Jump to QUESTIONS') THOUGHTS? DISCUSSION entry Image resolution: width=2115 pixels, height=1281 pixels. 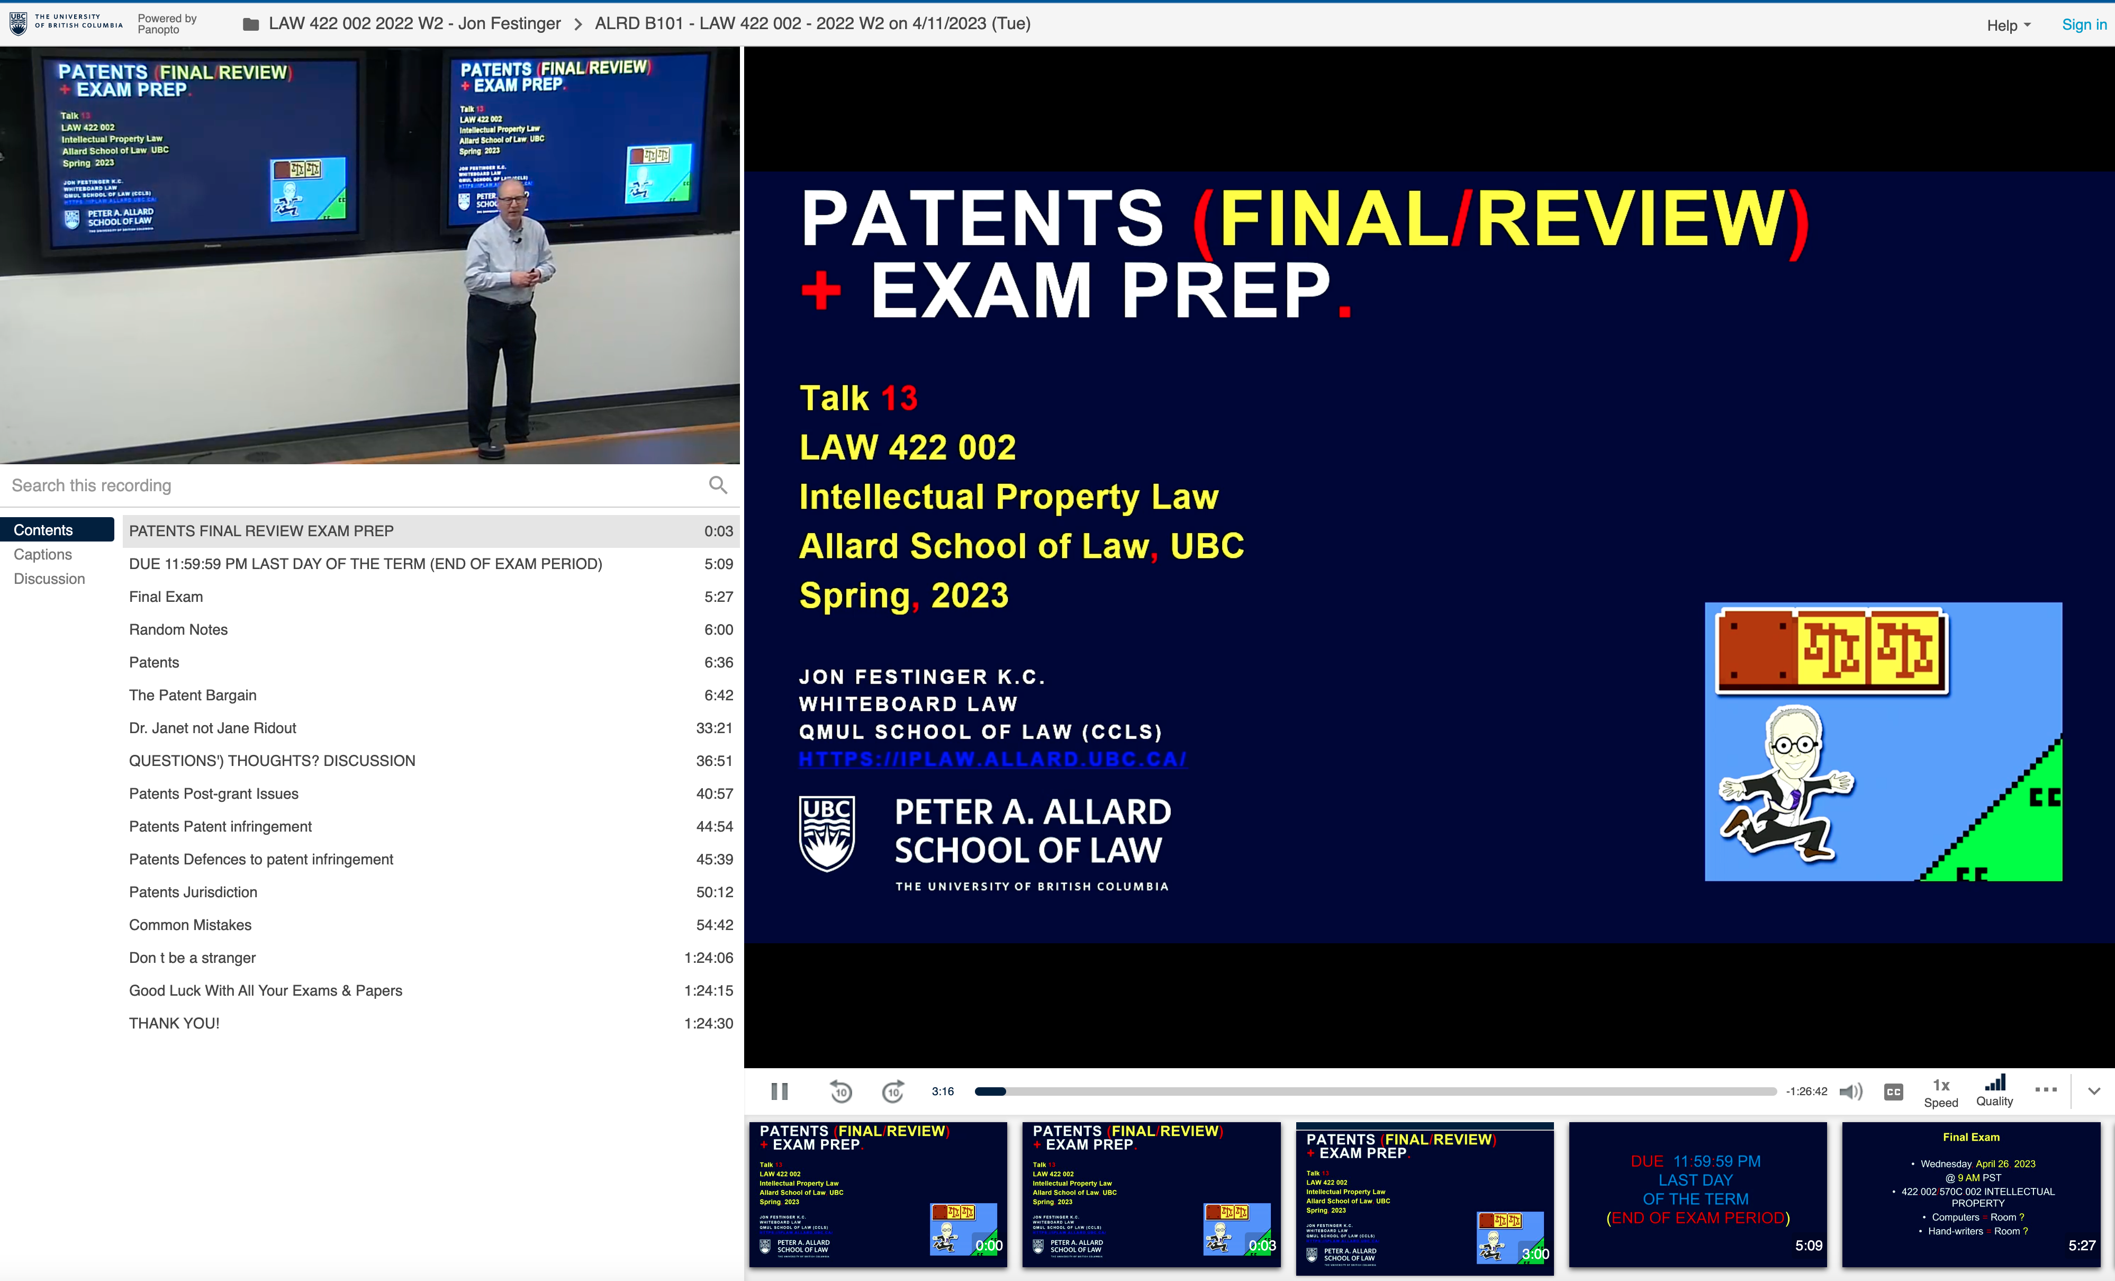click(x=431, y=761)
